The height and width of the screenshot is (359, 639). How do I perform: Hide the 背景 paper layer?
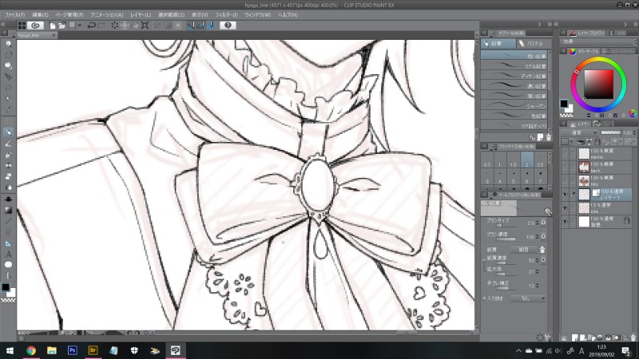click(x=565, y=222)
